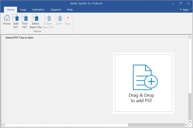This screenshot has height=128, width=193.
Task: Click the red Stop icon
Action: click(x=68, y=18)
